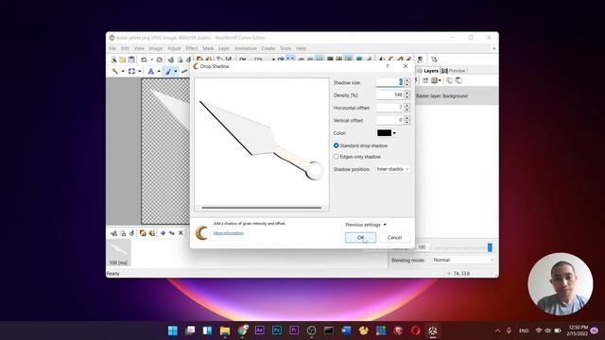Switch to the Preview tab
Screen dimensions: 605x340
click(454, 71)
